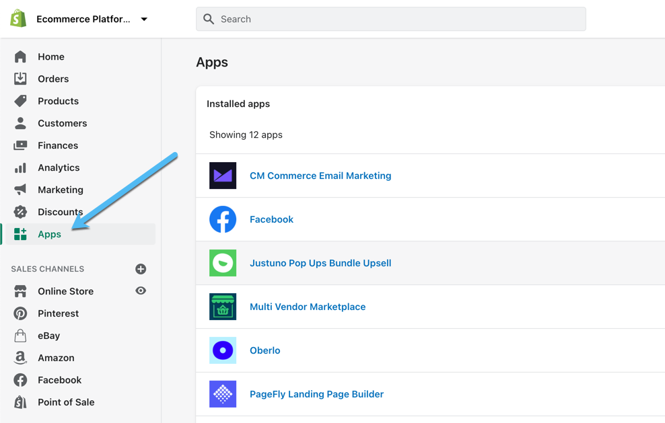The image size is (665, 423).
Task: Click the store name Ecommerce Platfor...
Action: [83, 19]
